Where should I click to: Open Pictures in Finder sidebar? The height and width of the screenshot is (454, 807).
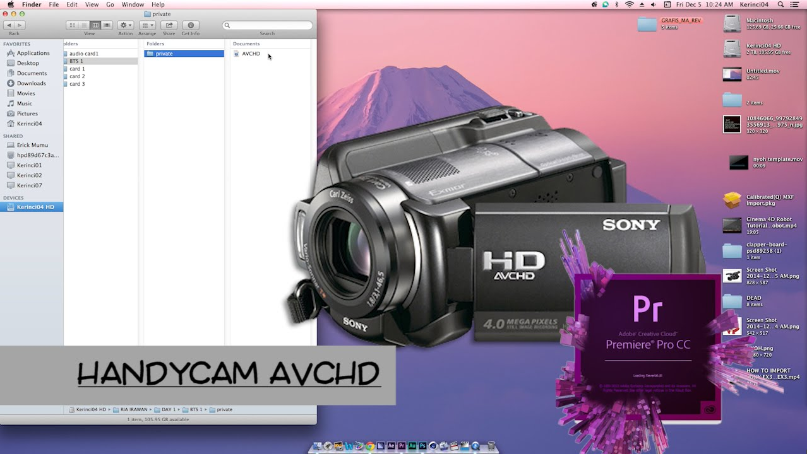(x=27, y=113)
